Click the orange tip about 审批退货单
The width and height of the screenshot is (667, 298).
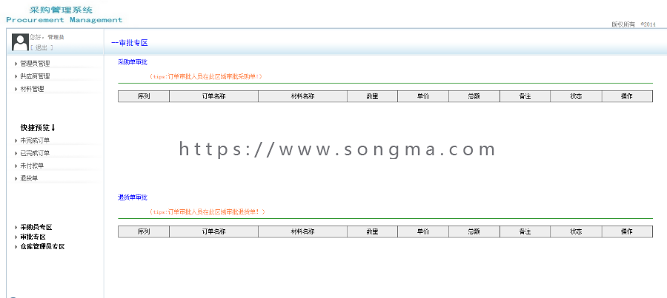coord(208,211)
